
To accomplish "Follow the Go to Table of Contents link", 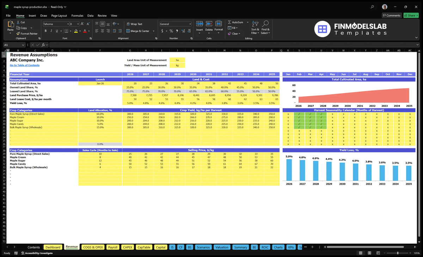I will point(25,65).
